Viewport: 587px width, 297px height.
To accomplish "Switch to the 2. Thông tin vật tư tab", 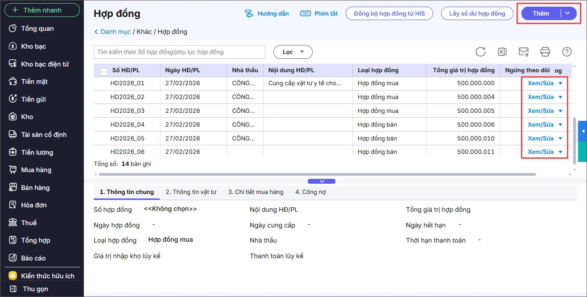I will [191, 192].
